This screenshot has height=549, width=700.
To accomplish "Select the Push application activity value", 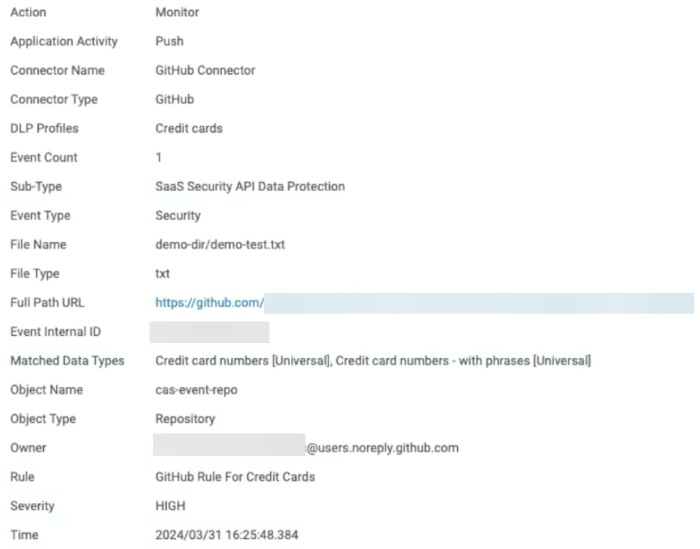I will (170, 41).
